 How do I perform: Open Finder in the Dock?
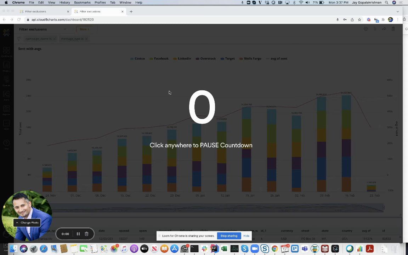tap(13, 249)
